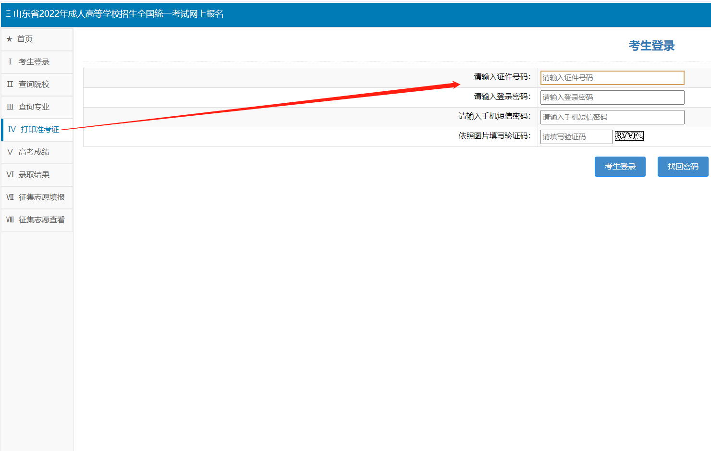Click the 找回密码 button
The image size is (711, 451).
[683, 167]
